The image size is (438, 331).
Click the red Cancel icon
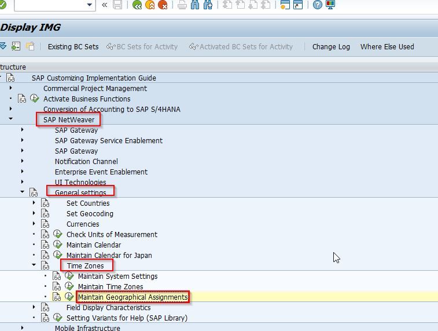pos(163,5)
